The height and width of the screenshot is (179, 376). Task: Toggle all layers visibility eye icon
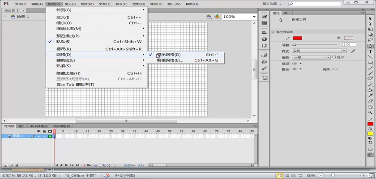(39, 131)
